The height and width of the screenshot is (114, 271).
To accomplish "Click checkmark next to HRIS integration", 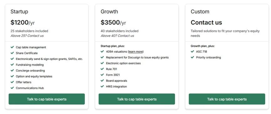I will point(102,86).
